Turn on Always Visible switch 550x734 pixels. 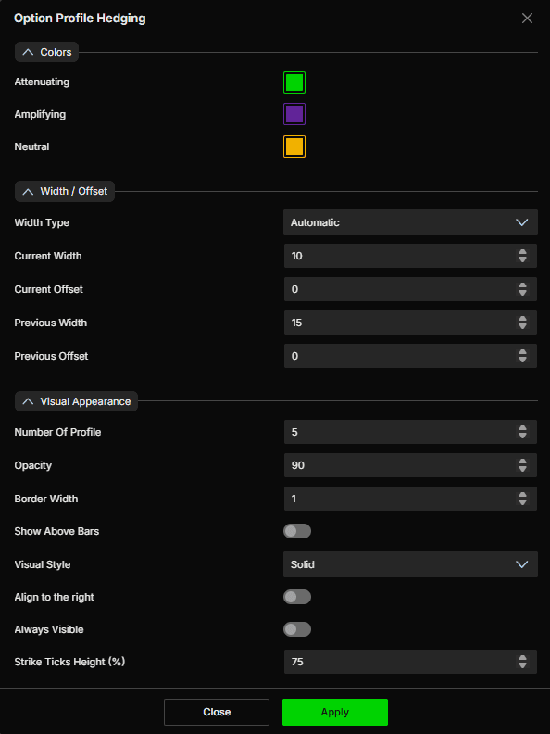coord(297,629)
